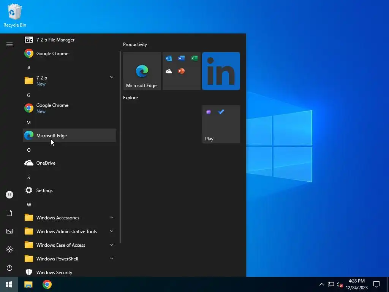Viewport: 389px width, 292px height.
Task: Click the O letter header in the app list
Action: (x=29, y=150)
